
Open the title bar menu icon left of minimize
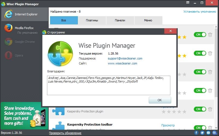click(x=188, y=3)
